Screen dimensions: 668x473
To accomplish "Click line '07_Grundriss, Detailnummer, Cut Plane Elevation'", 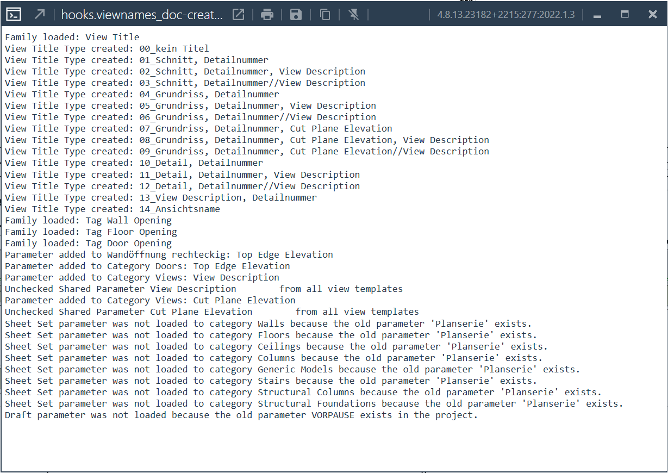I will click(x=198, y=129).
